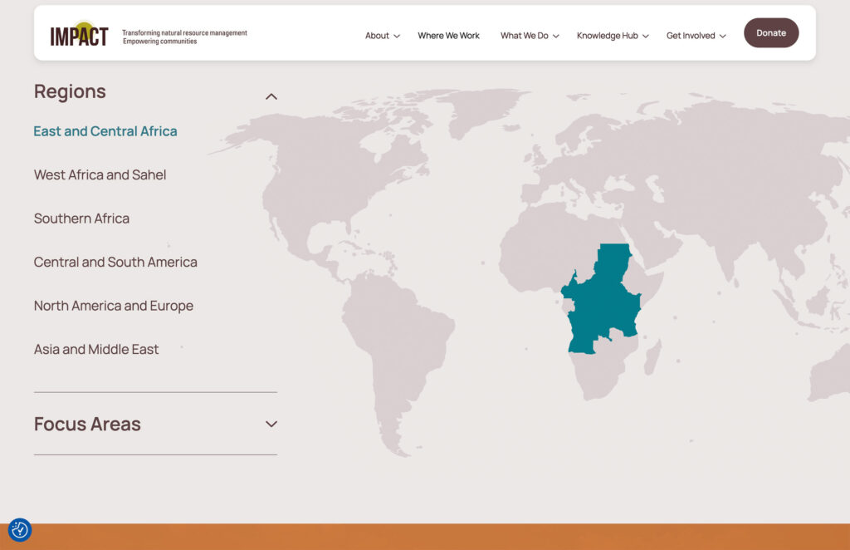This screenshot has height=550, width=850.
Task: Collapse the Regions section chevron
Action: (x=271, y=96)
